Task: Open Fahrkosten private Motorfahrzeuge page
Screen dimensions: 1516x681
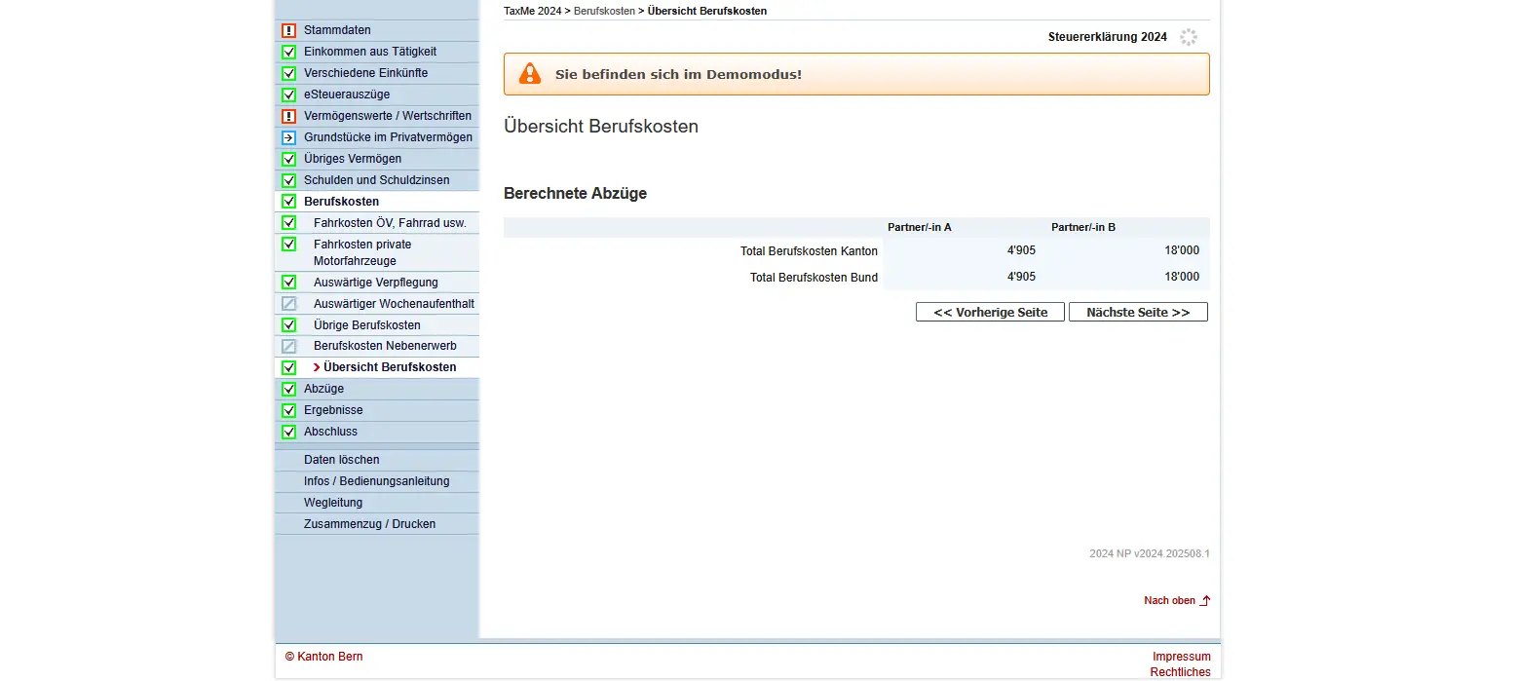Action: [362, 252]
